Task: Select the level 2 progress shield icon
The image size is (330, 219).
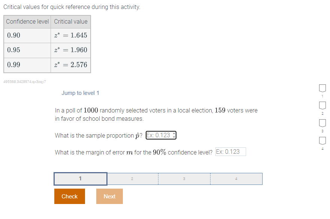Action: [322, 105]
